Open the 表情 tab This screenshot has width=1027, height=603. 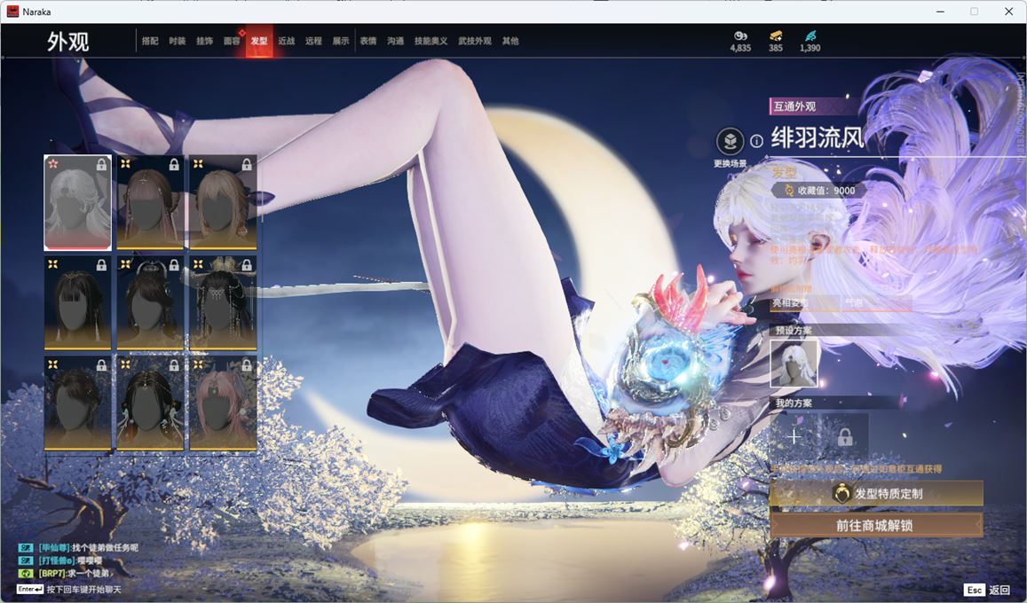[x=368, y=41]
